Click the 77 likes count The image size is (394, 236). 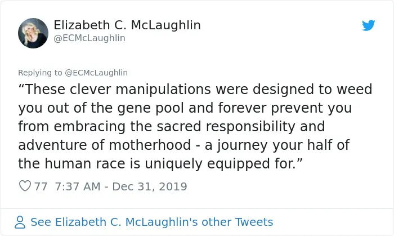[41, 186]
